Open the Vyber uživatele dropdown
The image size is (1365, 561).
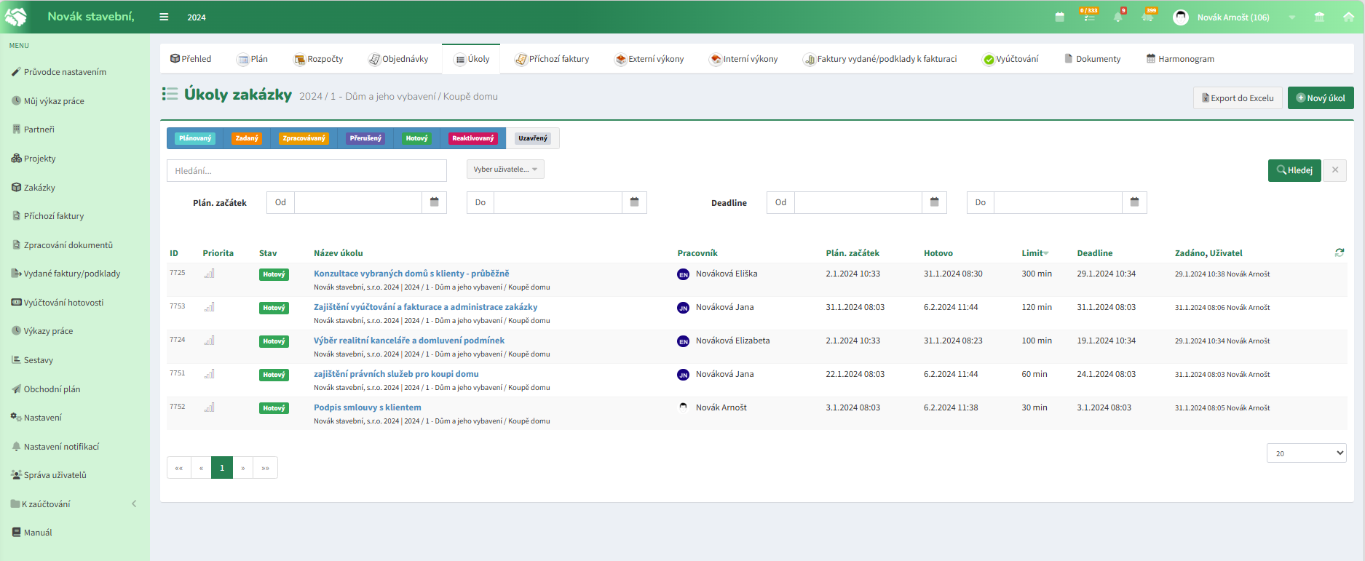coord(505,170)
